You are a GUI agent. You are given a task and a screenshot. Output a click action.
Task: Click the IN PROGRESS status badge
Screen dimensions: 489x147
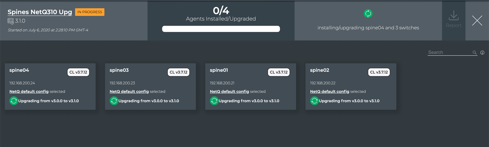click(90, 12)
